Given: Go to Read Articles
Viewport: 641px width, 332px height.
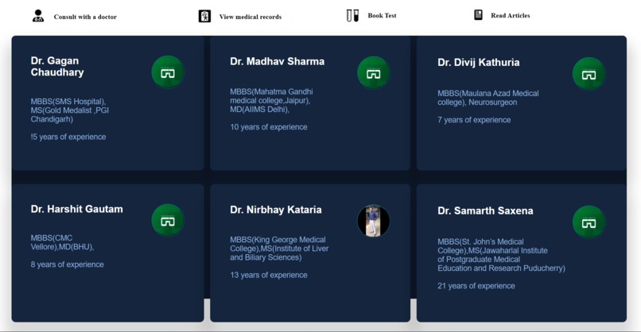Looking at the screenshot, I should tap(511, 16).
